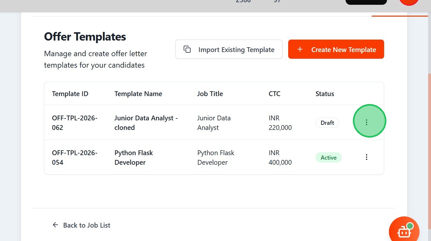
Task: Select template ID OFF-TPL-2026-062
Action: coord(75,123)
